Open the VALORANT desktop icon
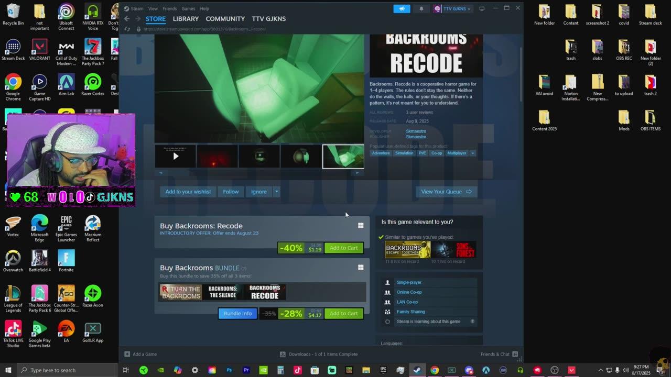 tap(40, 50)
